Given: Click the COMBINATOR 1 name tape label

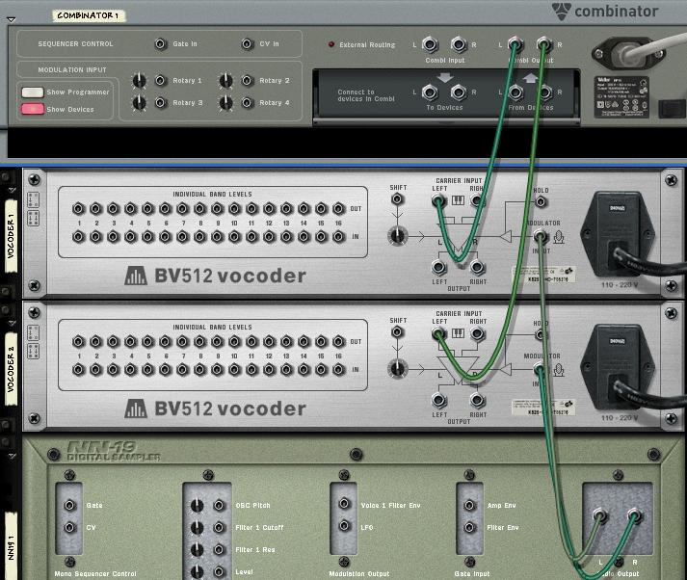Looking at the screenshot, I should click(89, 15).
